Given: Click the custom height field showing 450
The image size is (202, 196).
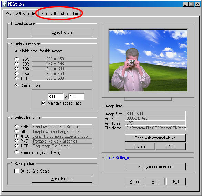Looking at the screenshot, I should [76, 97].
